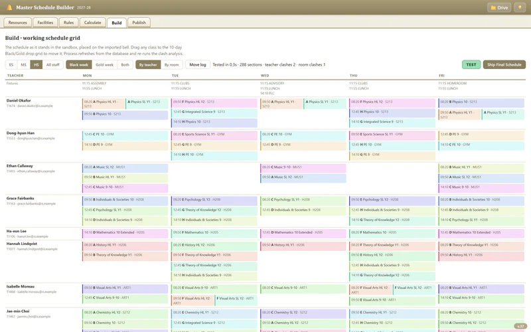The width and height of the screenshot is (531, 332).
Task: Click Ship Final Schedule button
Action: (x=504, y=64)
